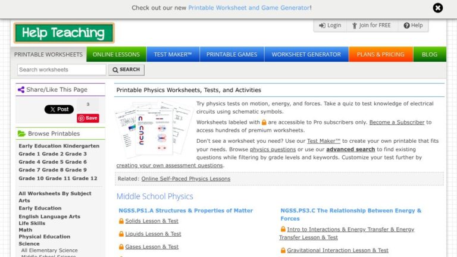Click the physics worksheets thumbnail image
The image size is (457, 257).
coord(154,129)
